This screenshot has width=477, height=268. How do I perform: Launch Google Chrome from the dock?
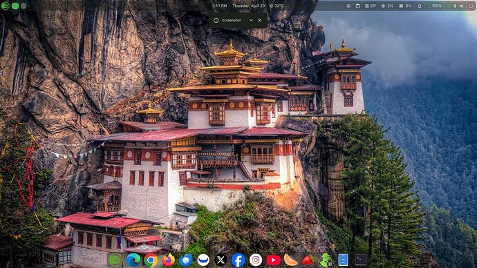[151, 260]
